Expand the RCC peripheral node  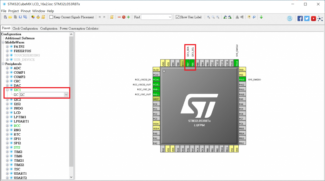coord(7,126)
